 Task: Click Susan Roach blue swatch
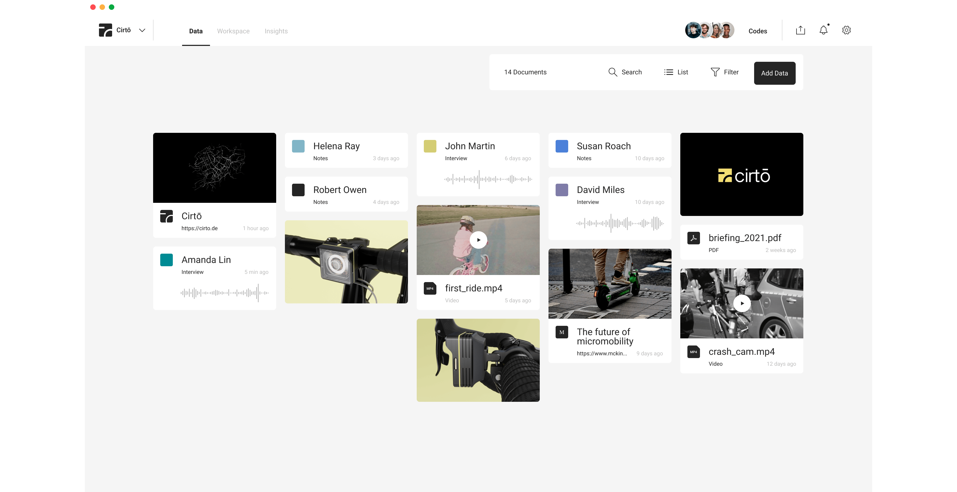point(562,146)
